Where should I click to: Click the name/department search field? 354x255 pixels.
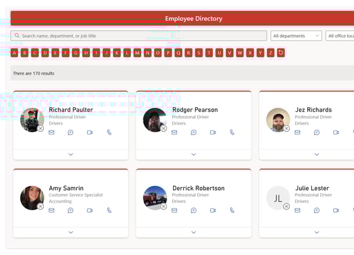(139, 36)
